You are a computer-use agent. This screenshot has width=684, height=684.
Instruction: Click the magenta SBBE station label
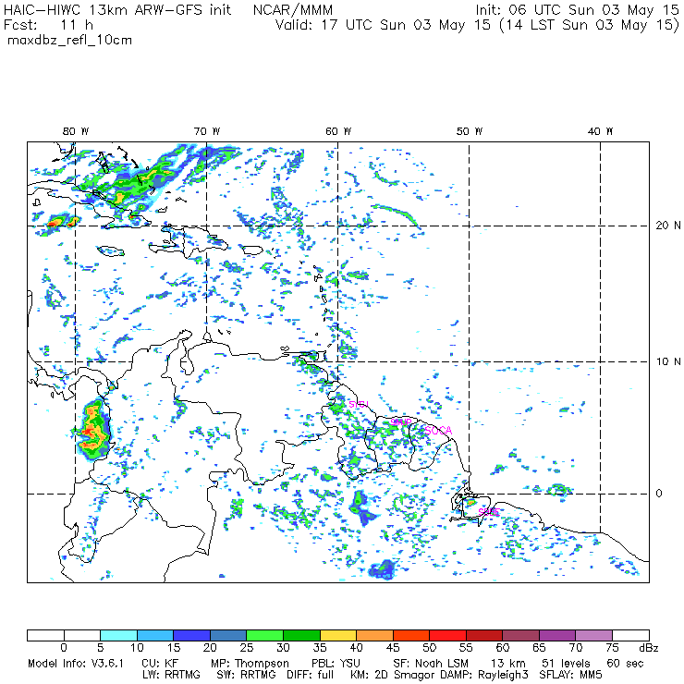pyautogui.click(x=489, y=512)
